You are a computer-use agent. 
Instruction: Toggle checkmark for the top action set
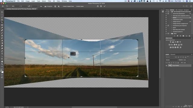click(x=166, y=12)
